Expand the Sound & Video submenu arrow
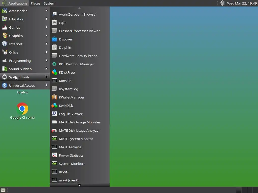The height and width of the screenshot is (193, 258). pos(47,69)
